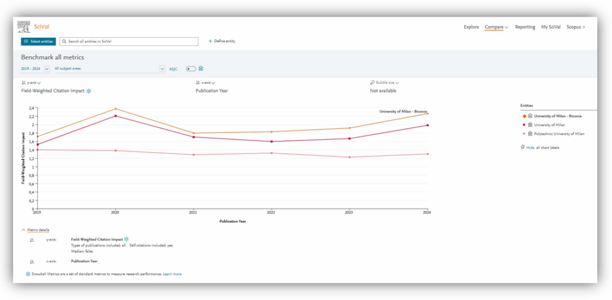Click the Entities panel heading
The height and width of the screenshot is (300, 612).
point(527,105)
